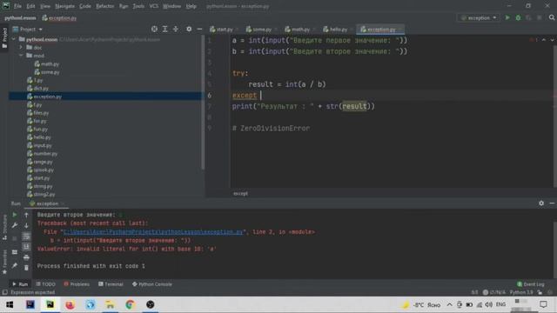
Task: Hide the Run panel with minus
Action: [x=552, y=203]
